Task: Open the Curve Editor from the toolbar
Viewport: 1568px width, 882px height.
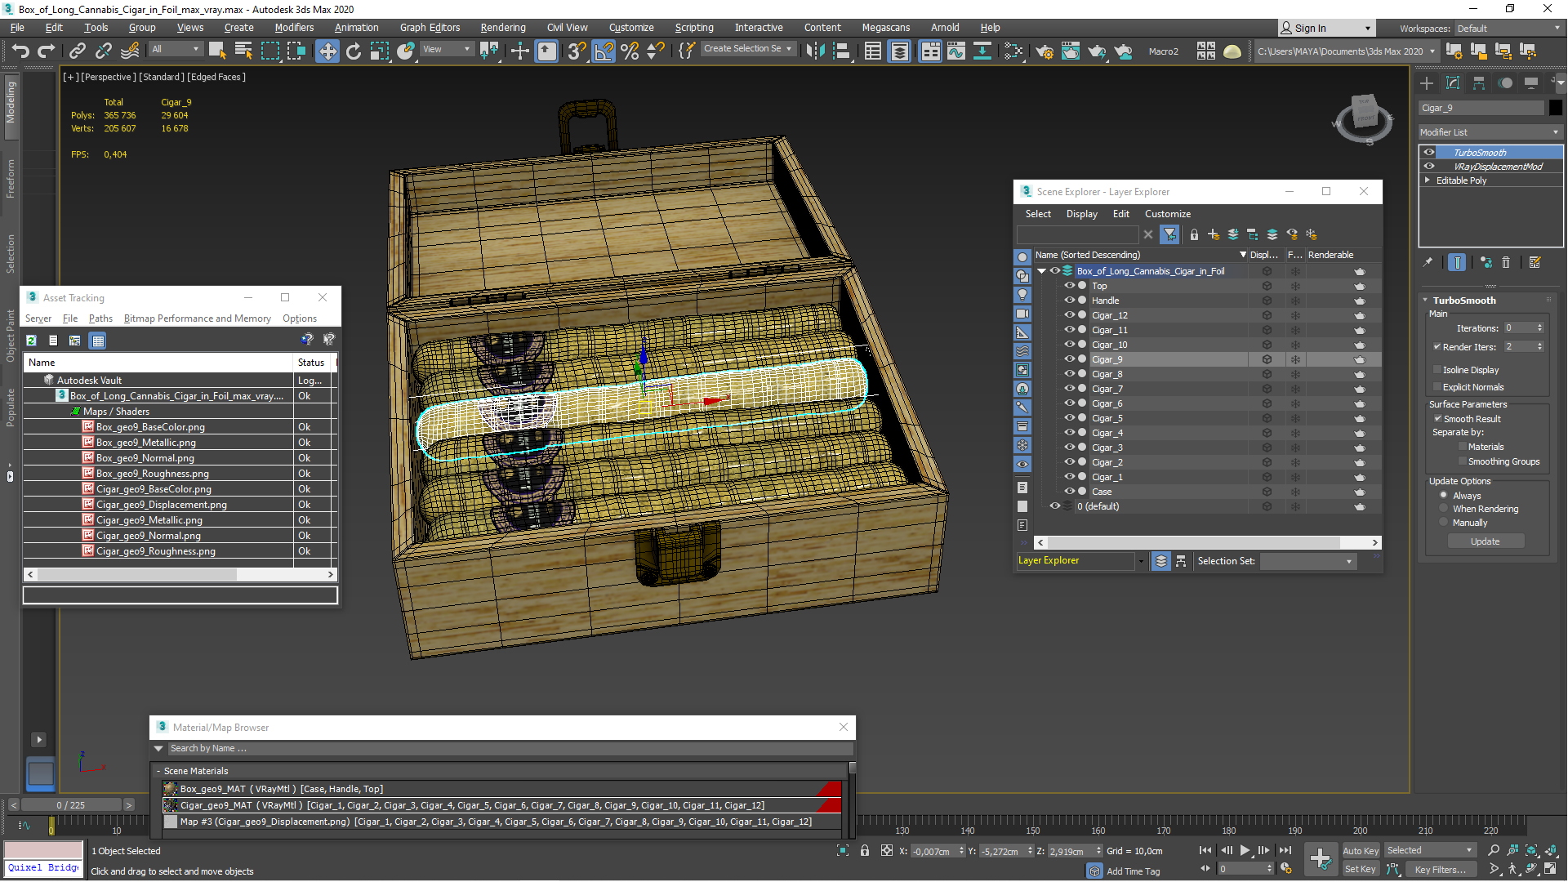Action: pos(956,51)
